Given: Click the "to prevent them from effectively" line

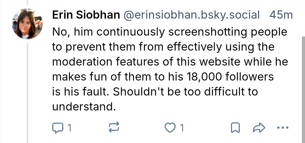Looking at the screenshot, I should (137, 47).
